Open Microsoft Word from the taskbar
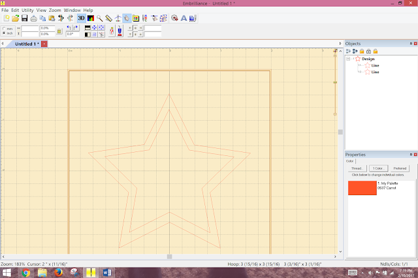The height and width of the screenshot is (278, 418). click(107, 273)
